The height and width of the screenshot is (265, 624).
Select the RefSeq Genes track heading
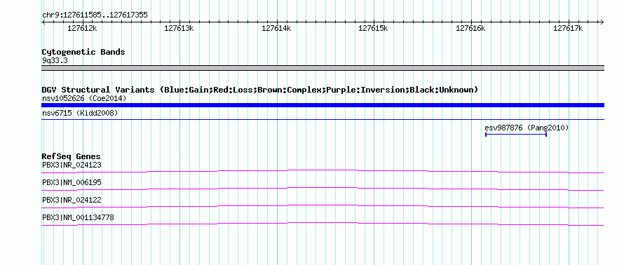tap(72, 156)
